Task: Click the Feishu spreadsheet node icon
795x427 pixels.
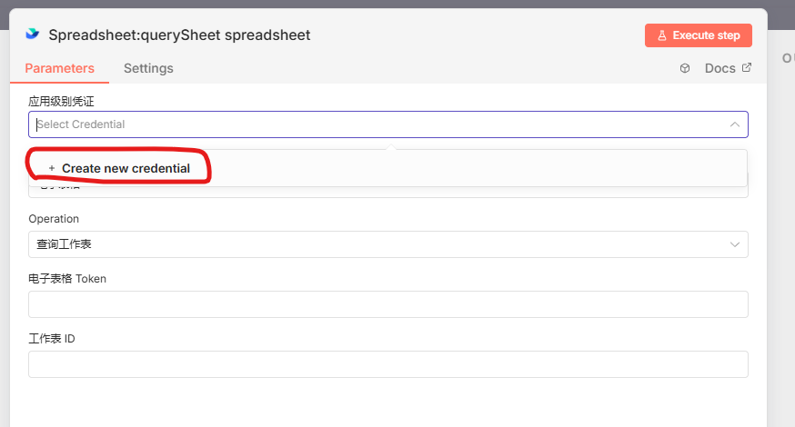Action: 33,35
